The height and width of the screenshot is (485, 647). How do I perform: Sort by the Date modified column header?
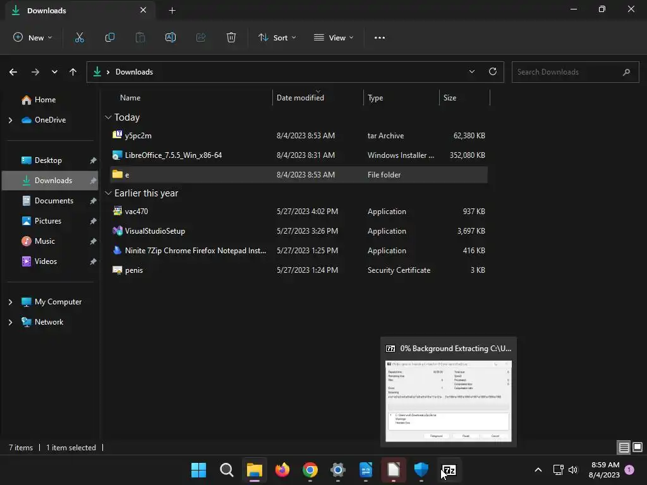click(300, 98)
